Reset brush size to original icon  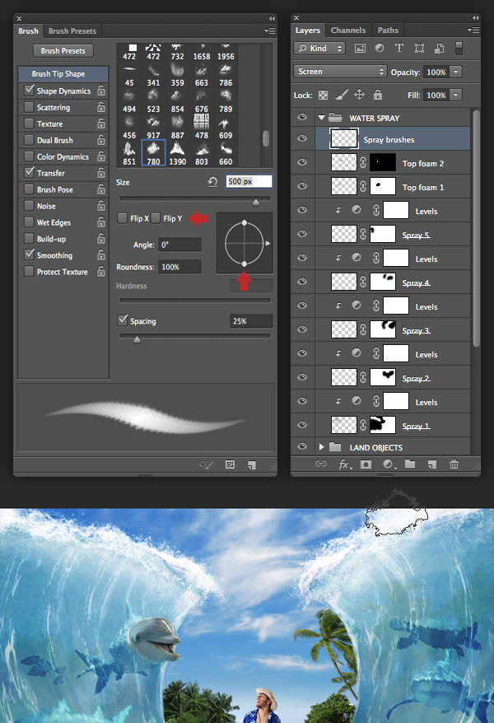(x=212, y=182)
